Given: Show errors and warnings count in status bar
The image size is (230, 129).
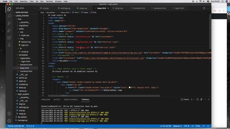Looking at the screenshot, I should click(x=30, y=126).
